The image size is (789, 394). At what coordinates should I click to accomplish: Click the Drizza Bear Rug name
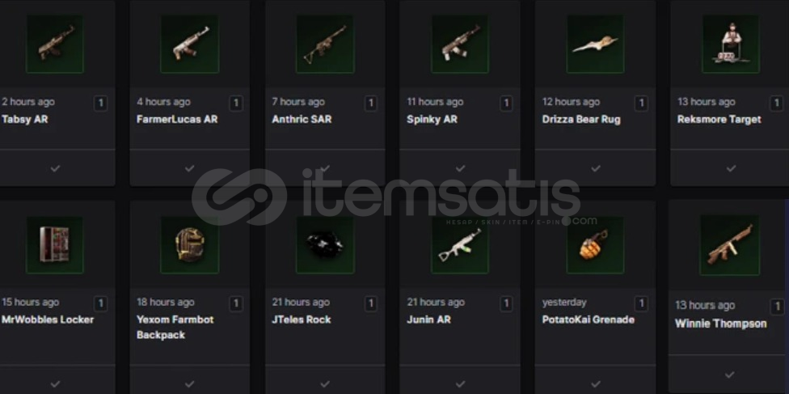[581, 120]
